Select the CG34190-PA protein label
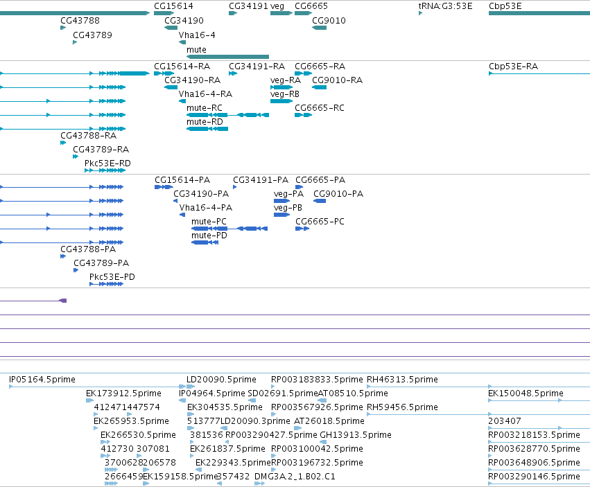Viewport: 590px width, 487px height. coord(201,194)
